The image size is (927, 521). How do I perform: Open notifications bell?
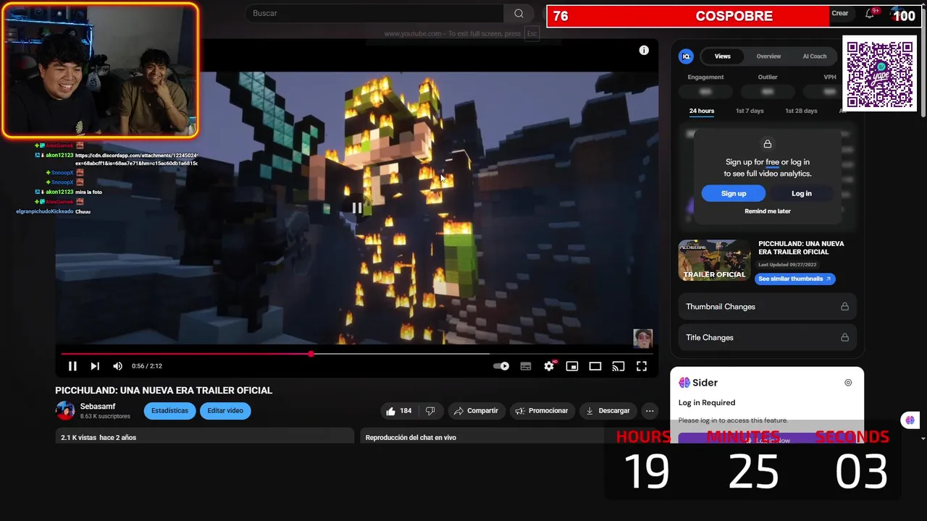point(870,13)
